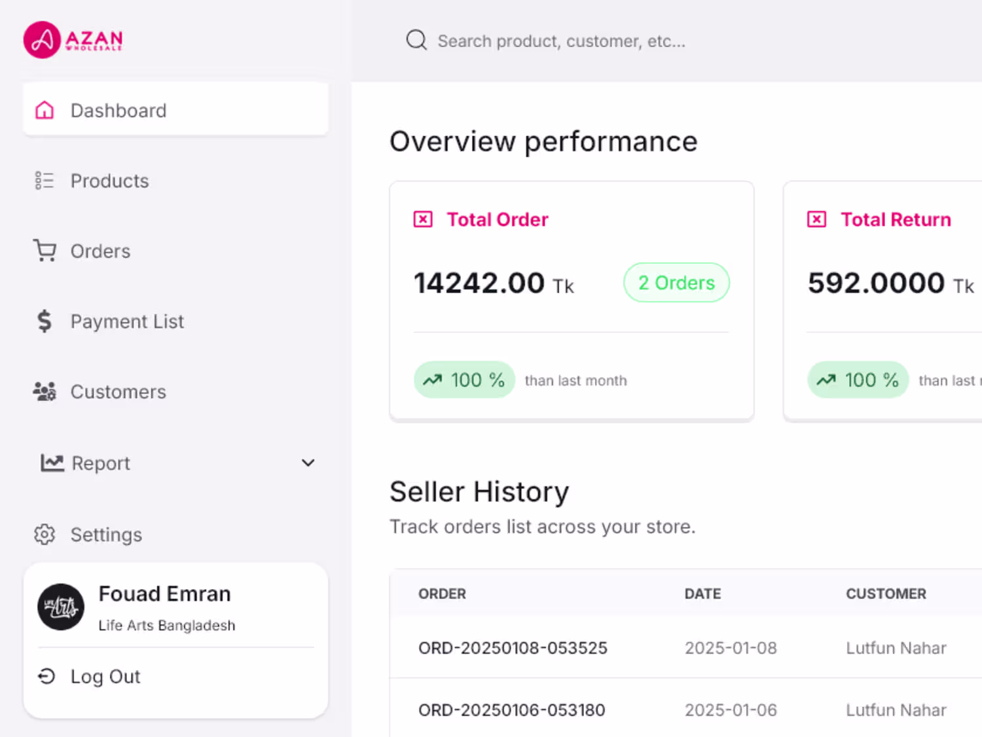The image size is (982, 737).
Task: Click the Customers people icon
Action: tap(45, 391)
